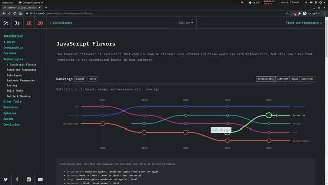Image resolution: width=328 pixels, height=185 pixels.
Task: Go back to Technologies link
Action: (x=61, y=23)
